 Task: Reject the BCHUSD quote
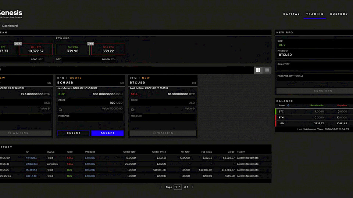(x=74, y=133)
